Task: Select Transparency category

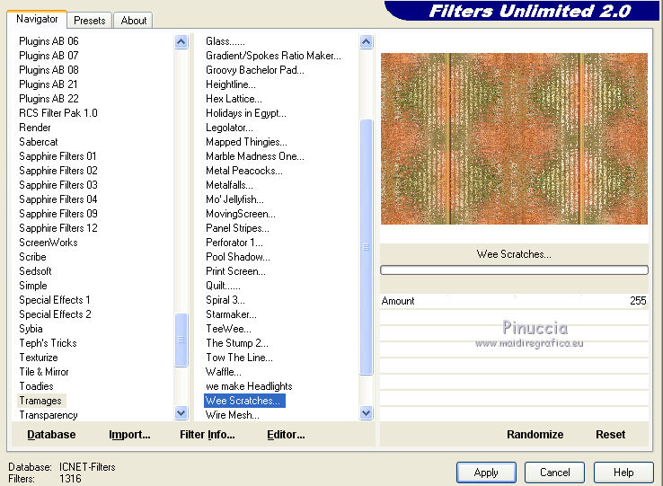Action: coord(49,415)
